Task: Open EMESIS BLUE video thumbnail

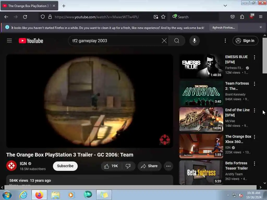Action: click(x=201, y=66)
